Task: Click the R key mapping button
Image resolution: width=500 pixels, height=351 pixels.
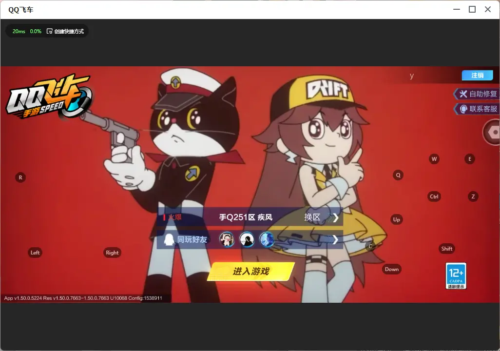Action: tap(20, 177)
